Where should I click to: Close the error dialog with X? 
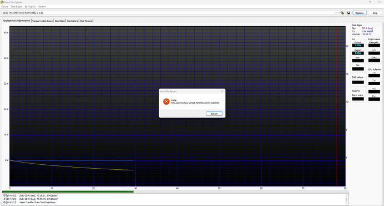(223, 91)
